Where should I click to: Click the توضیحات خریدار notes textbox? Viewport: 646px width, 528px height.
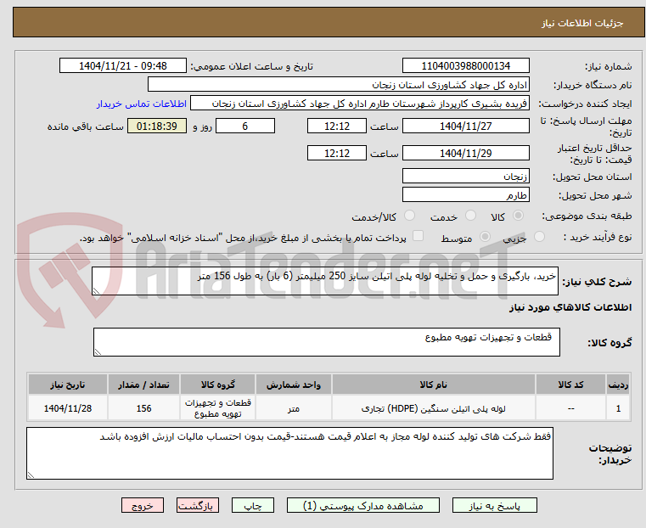289,453
